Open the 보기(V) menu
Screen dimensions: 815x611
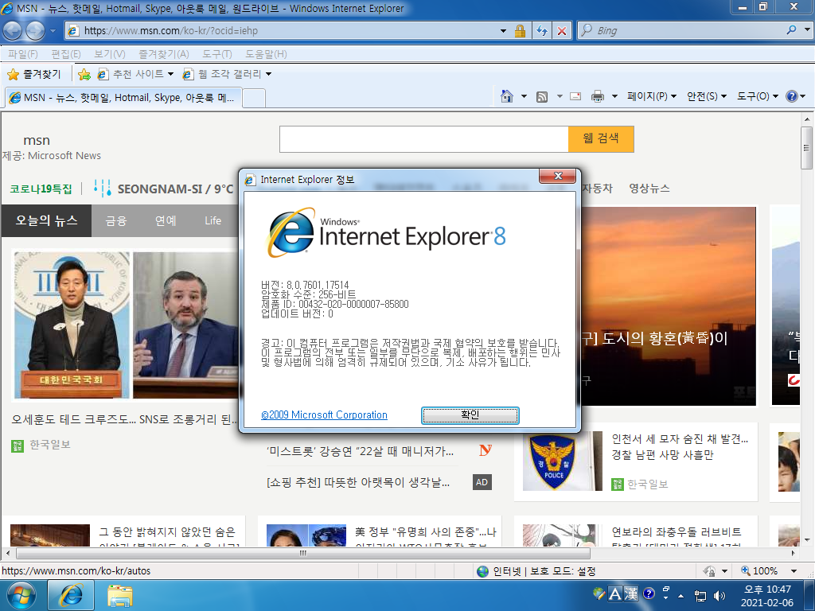(x=110, y=54)
